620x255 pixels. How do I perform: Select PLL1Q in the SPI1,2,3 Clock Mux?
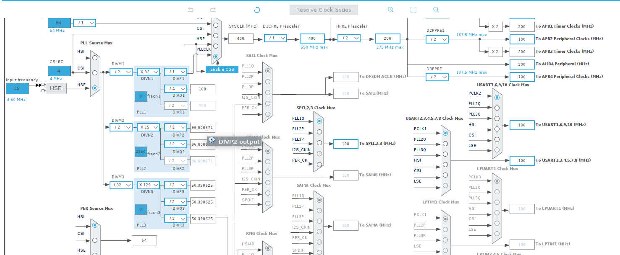319,121
